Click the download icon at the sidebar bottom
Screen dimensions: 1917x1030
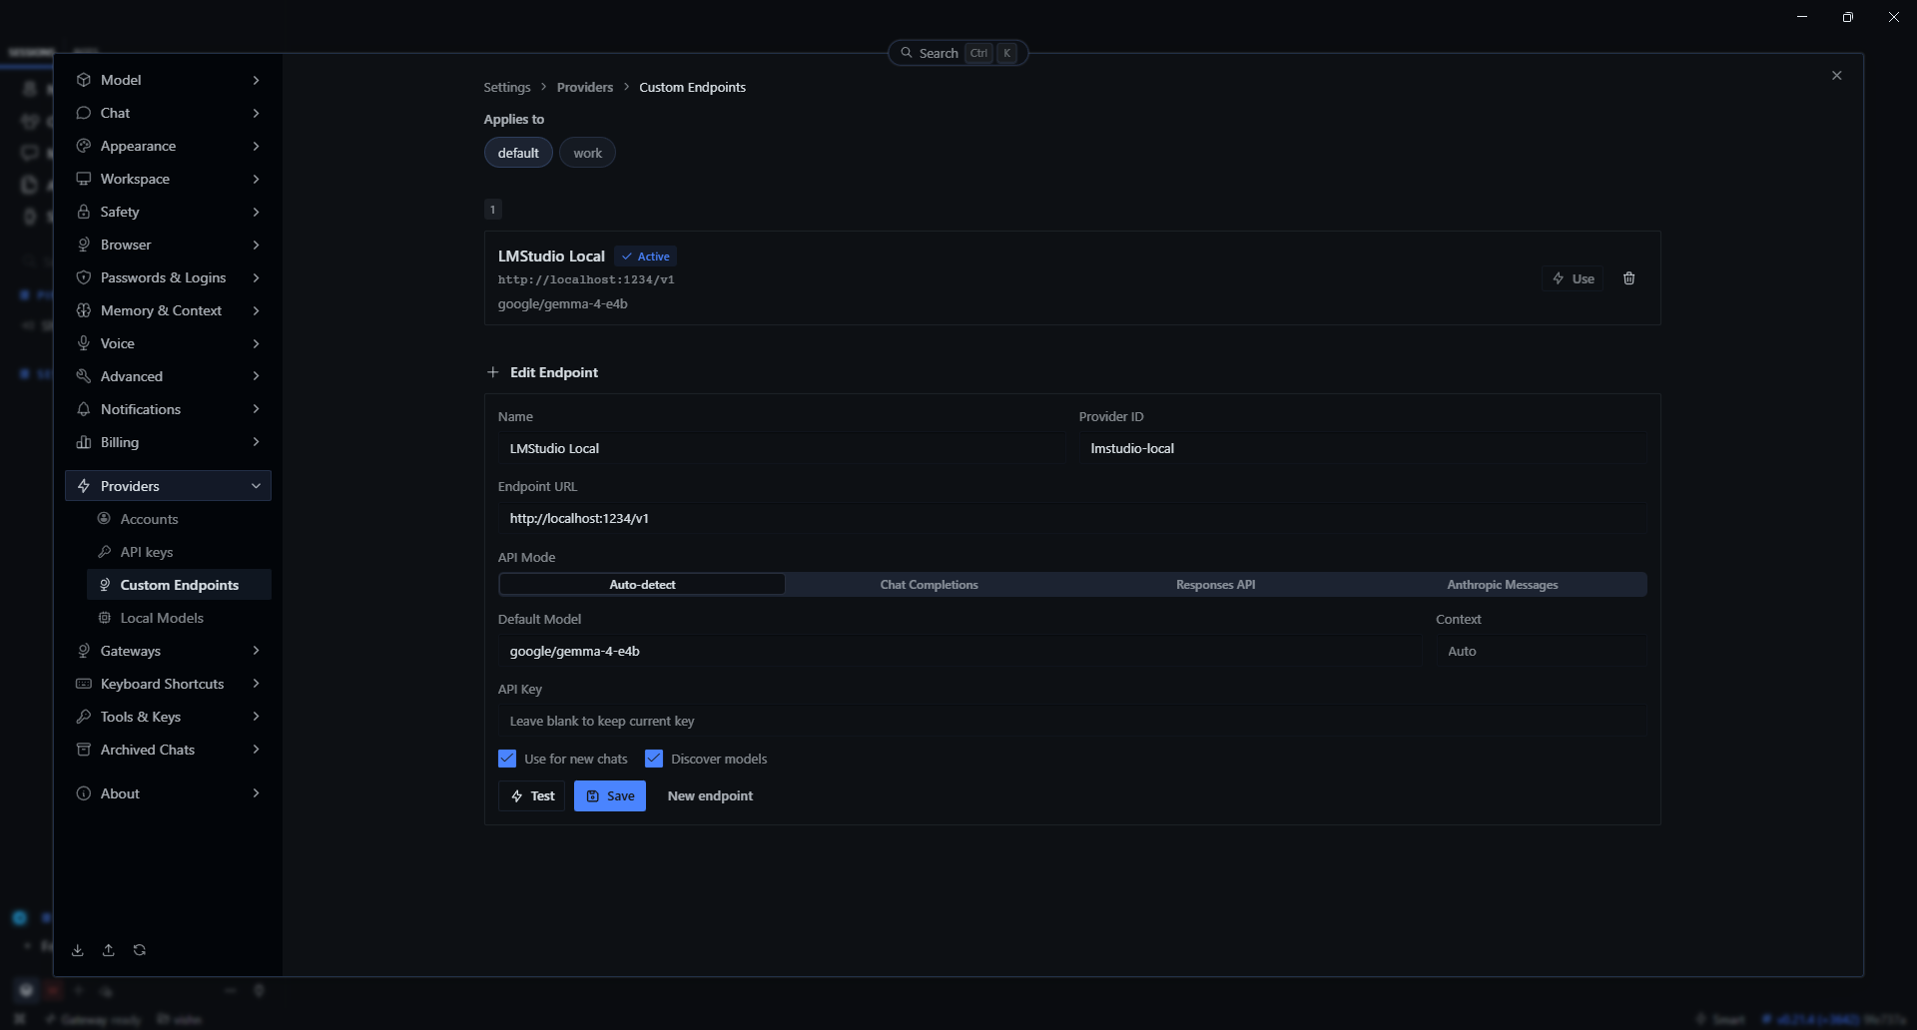(x=78, y=950)
